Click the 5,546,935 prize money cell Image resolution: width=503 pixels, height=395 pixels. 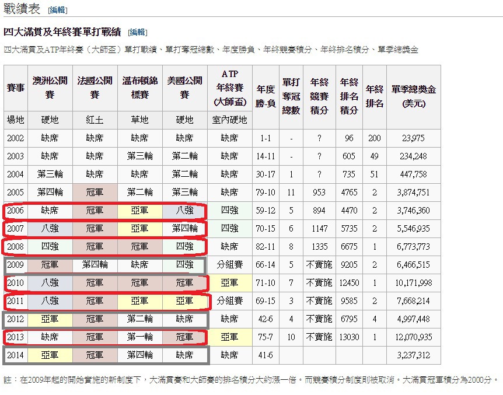click(414, 229)
